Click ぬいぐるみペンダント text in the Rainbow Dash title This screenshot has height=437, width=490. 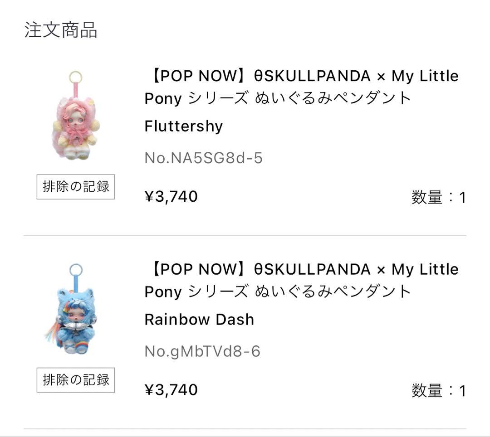coord(333,291)
